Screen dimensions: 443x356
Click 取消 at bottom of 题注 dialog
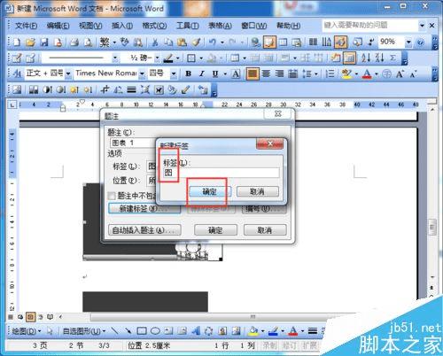[265, 230]
